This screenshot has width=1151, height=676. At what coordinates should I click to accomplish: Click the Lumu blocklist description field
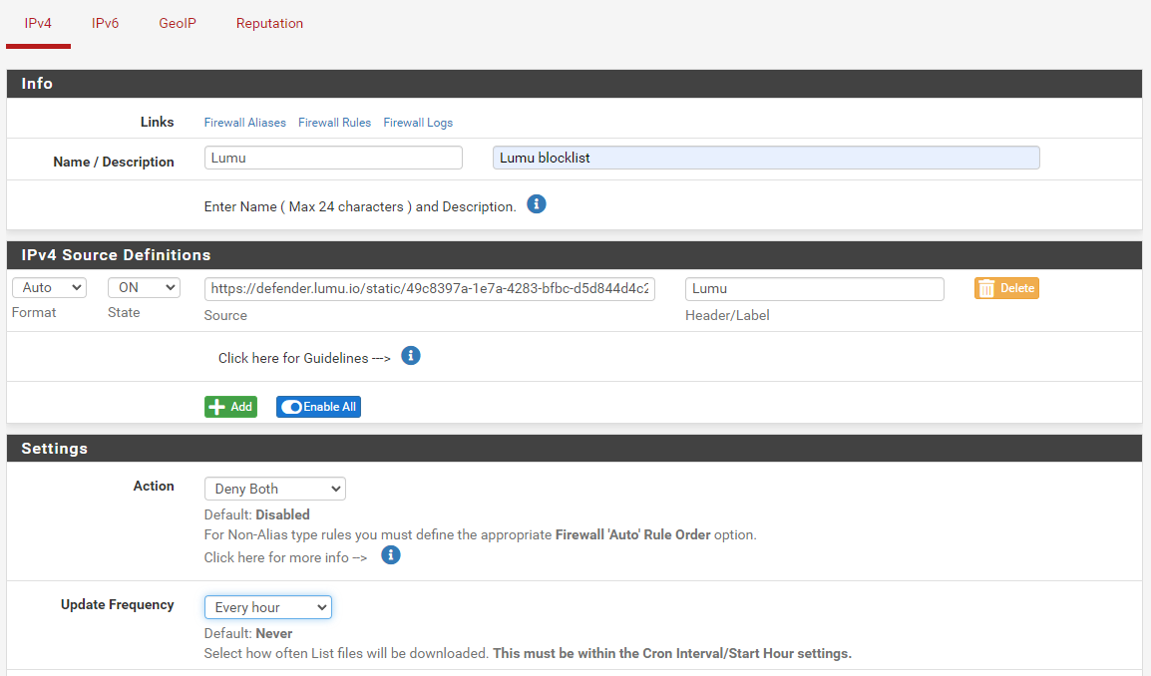[765, 158]
